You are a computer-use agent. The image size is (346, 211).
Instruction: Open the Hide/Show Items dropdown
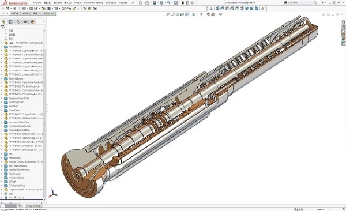tap(201, 14)
